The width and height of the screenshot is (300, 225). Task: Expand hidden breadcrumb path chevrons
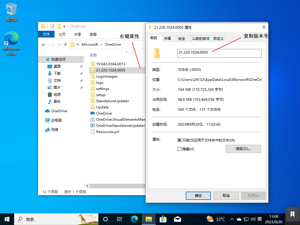(78, 45)
